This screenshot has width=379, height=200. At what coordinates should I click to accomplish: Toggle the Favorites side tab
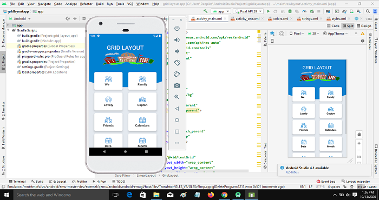[3, 110]
